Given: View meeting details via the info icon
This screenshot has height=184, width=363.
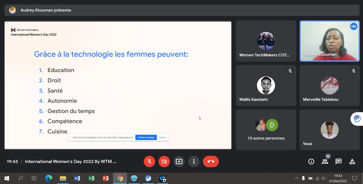Looking at the screenshot, I should tap(311, 161).
